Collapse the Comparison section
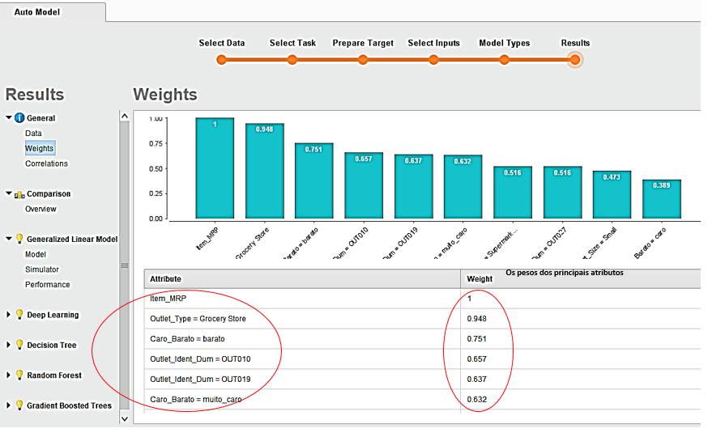 [9, 193]
